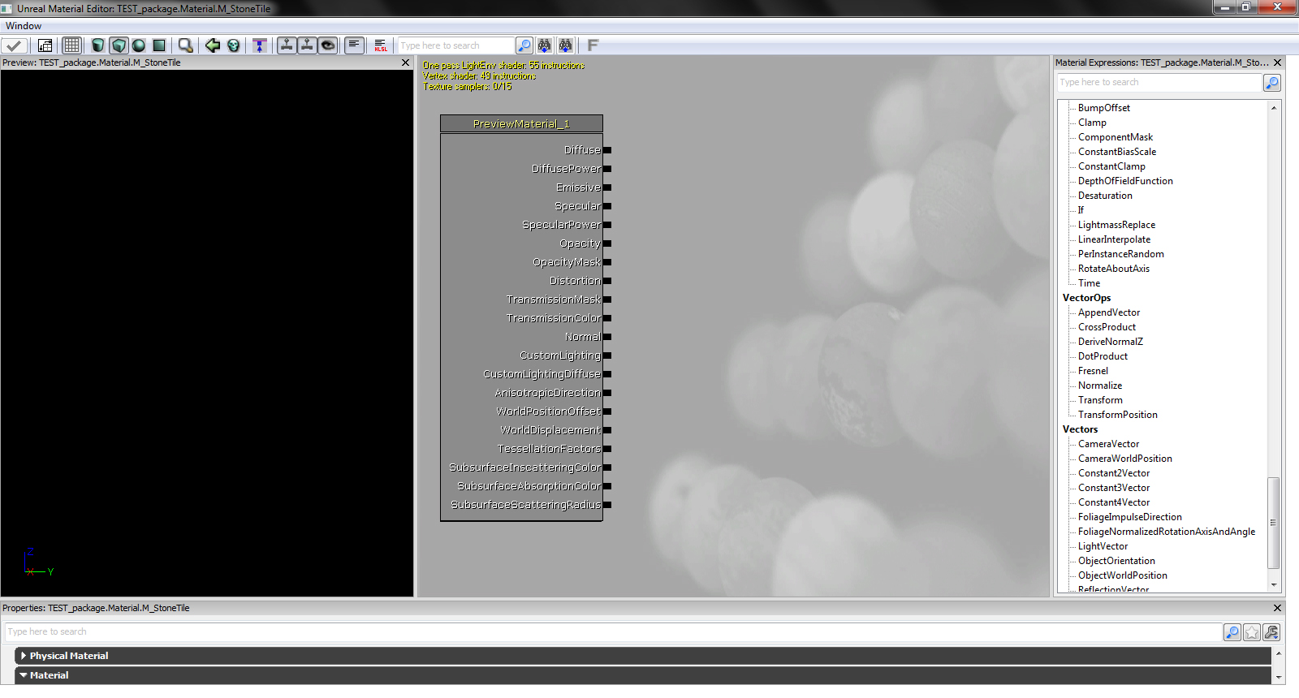Select the sphere preview shape
Screen dimensions: 1299x698
tap(139, 45)
